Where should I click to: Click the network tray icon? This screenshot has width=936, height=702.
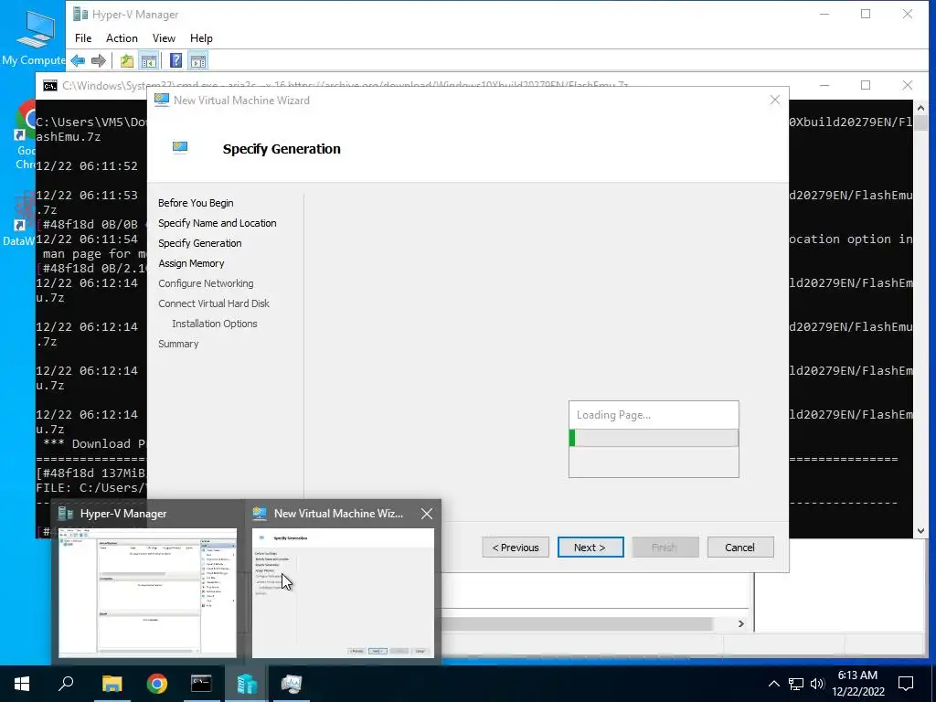click(796, 684)
